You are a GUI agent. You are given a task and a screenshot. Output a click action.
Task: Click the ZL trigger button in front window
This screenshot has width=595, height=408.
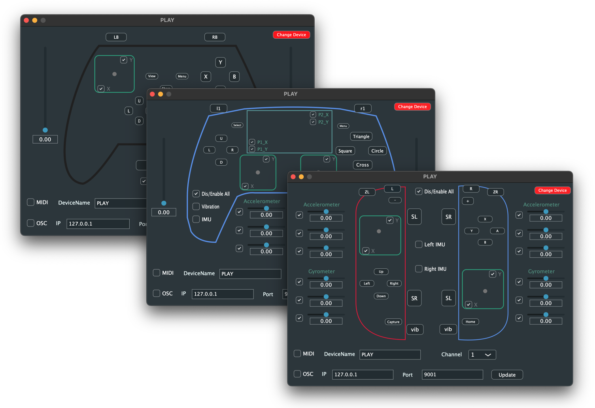(367, 192)
